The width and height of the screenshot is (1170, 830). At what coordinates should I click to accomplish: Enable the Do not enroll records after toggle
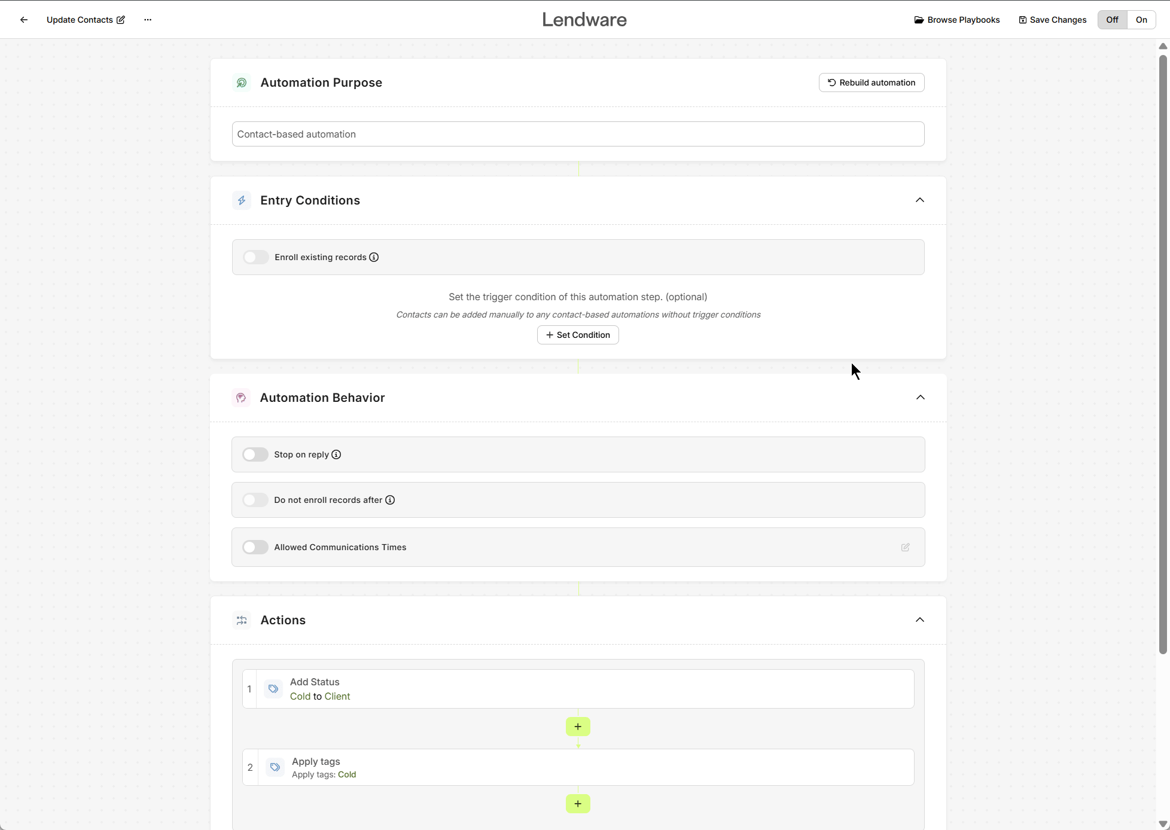(255, 500)
